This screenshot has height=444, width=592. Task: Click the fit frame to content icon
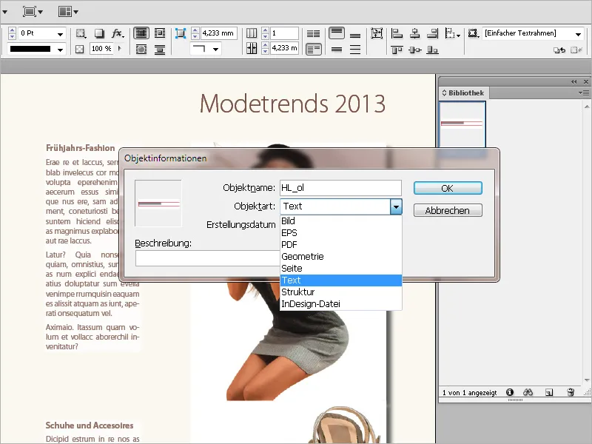(x=377, y=33)
